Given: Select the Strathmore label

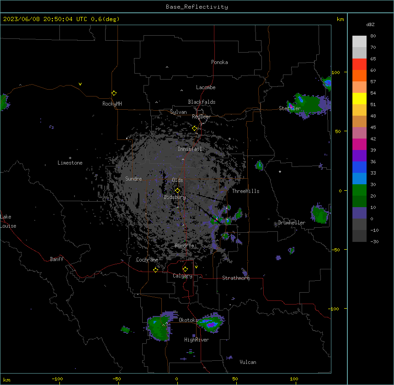Looking at the screenshot, I should [x=236, y=278].
